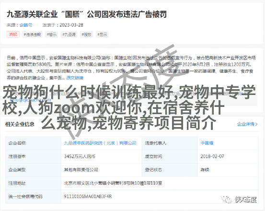Open the 企鹅号 source link
The width and height of the screenshot is (265, 211).
[x=26, y=25]
